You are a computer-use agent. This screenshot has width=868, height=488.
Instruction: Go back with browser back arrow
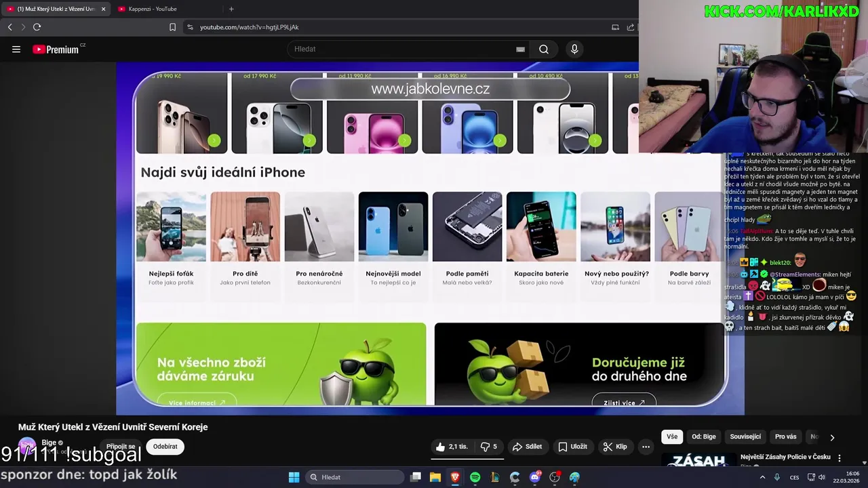9,27
